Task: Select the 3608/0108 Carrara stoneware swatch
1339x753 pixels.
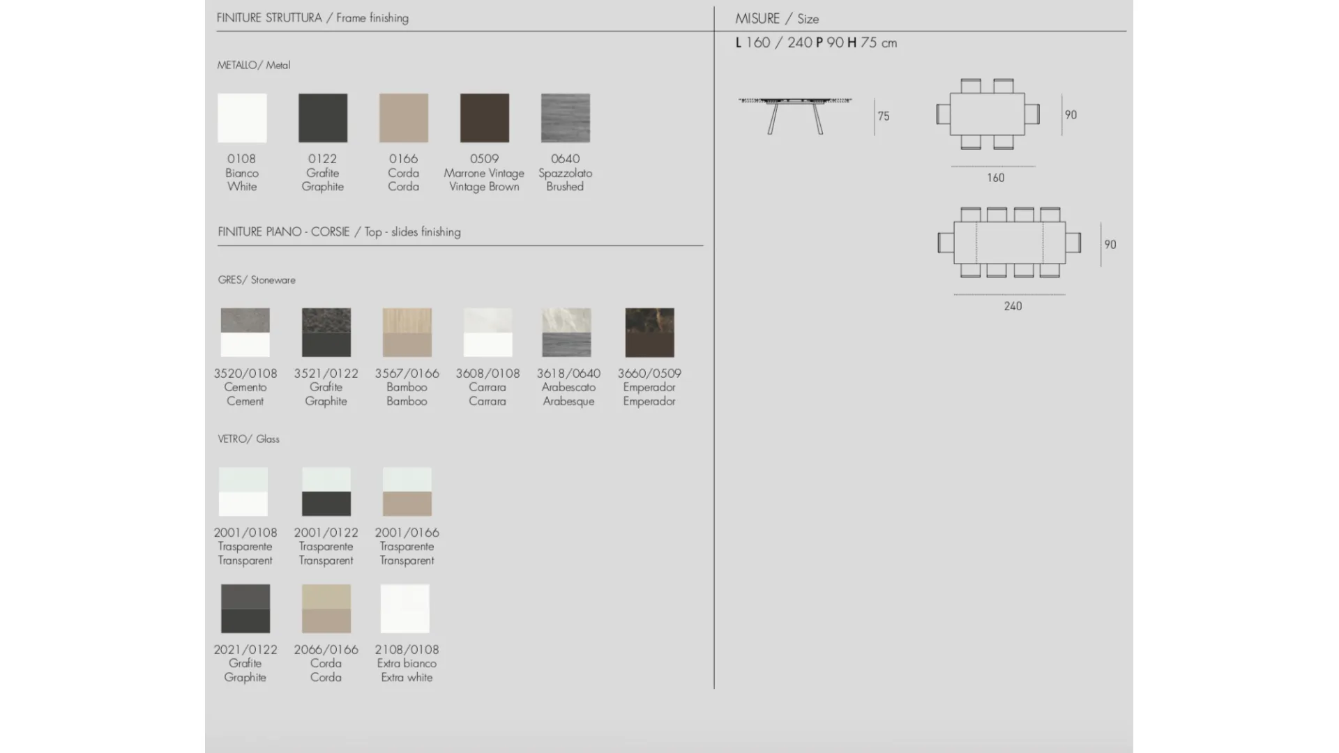Action: [488, 333]
